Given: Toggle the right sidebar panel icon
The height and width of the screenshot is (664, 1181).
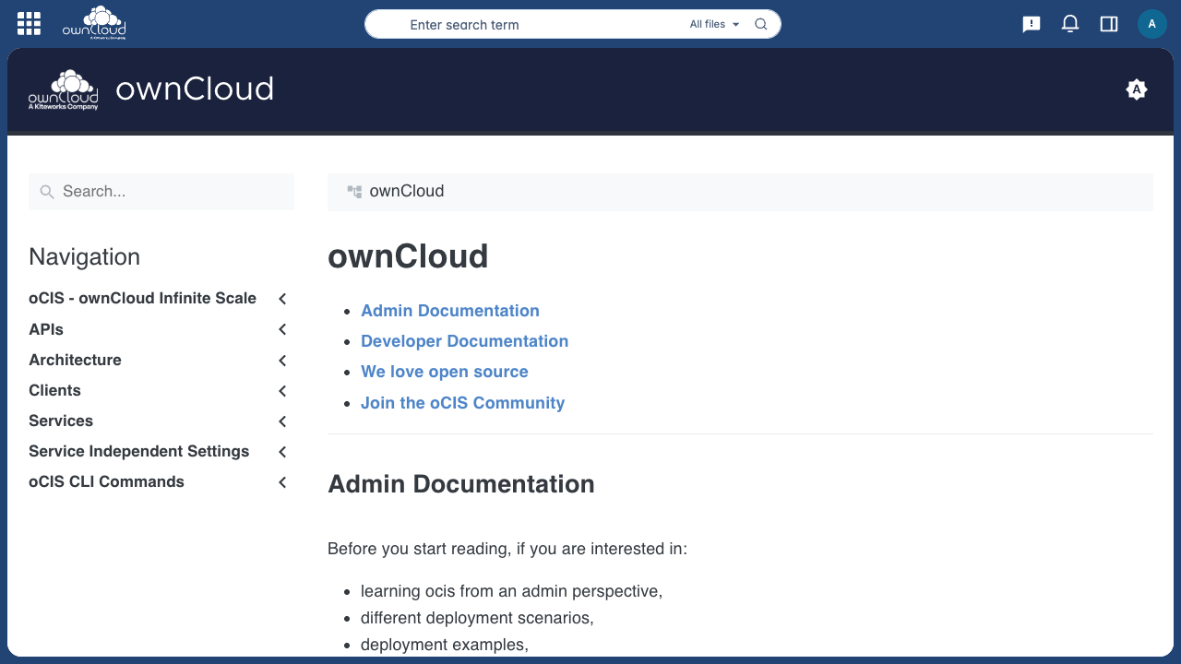Looking at the screenshot, I should (1109, 24).
